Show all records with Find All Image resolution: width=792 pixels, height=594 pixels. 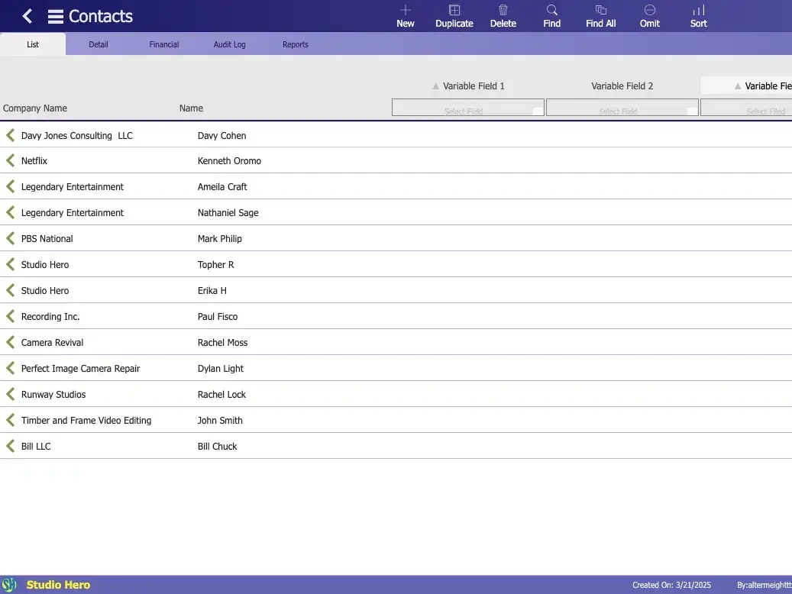[x=600, y=17]
